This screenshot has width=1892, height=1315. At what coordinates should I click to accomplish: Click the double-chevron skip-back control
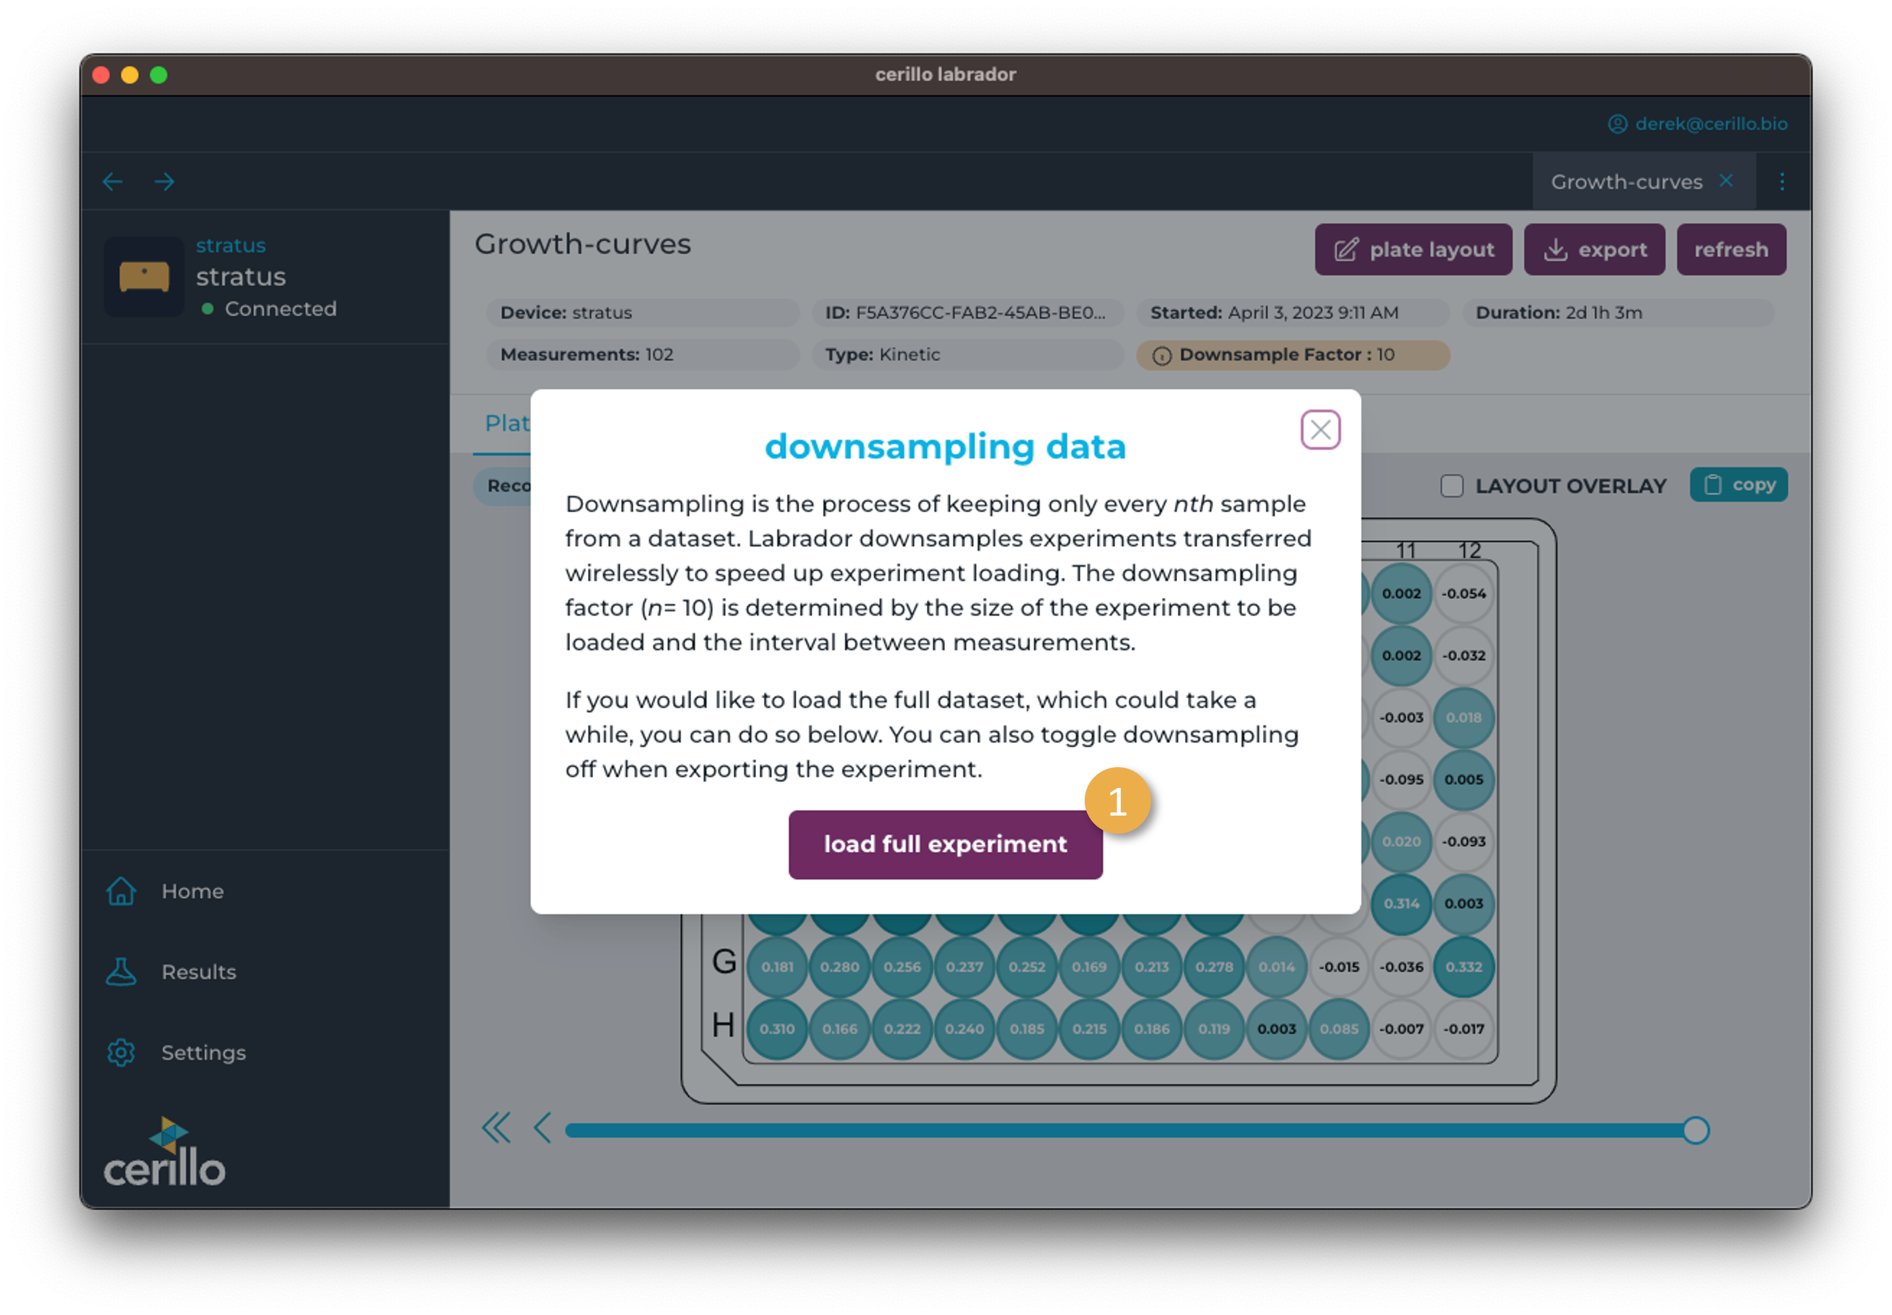coord(497,1130)
